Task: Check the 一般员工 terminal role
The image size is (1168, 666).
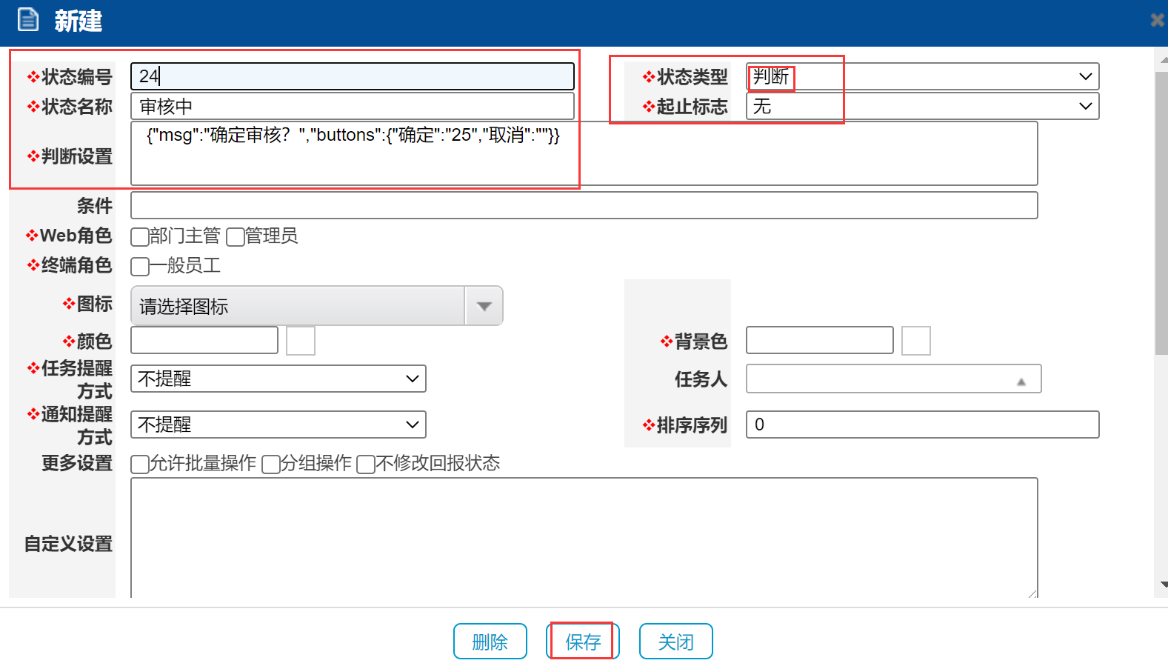Action: click(x=139, y=267)
